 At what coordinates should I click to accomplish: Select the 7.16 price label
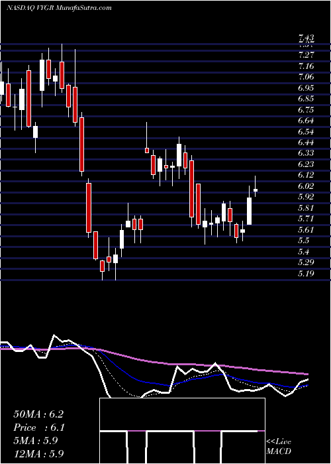tap(306, 66)
